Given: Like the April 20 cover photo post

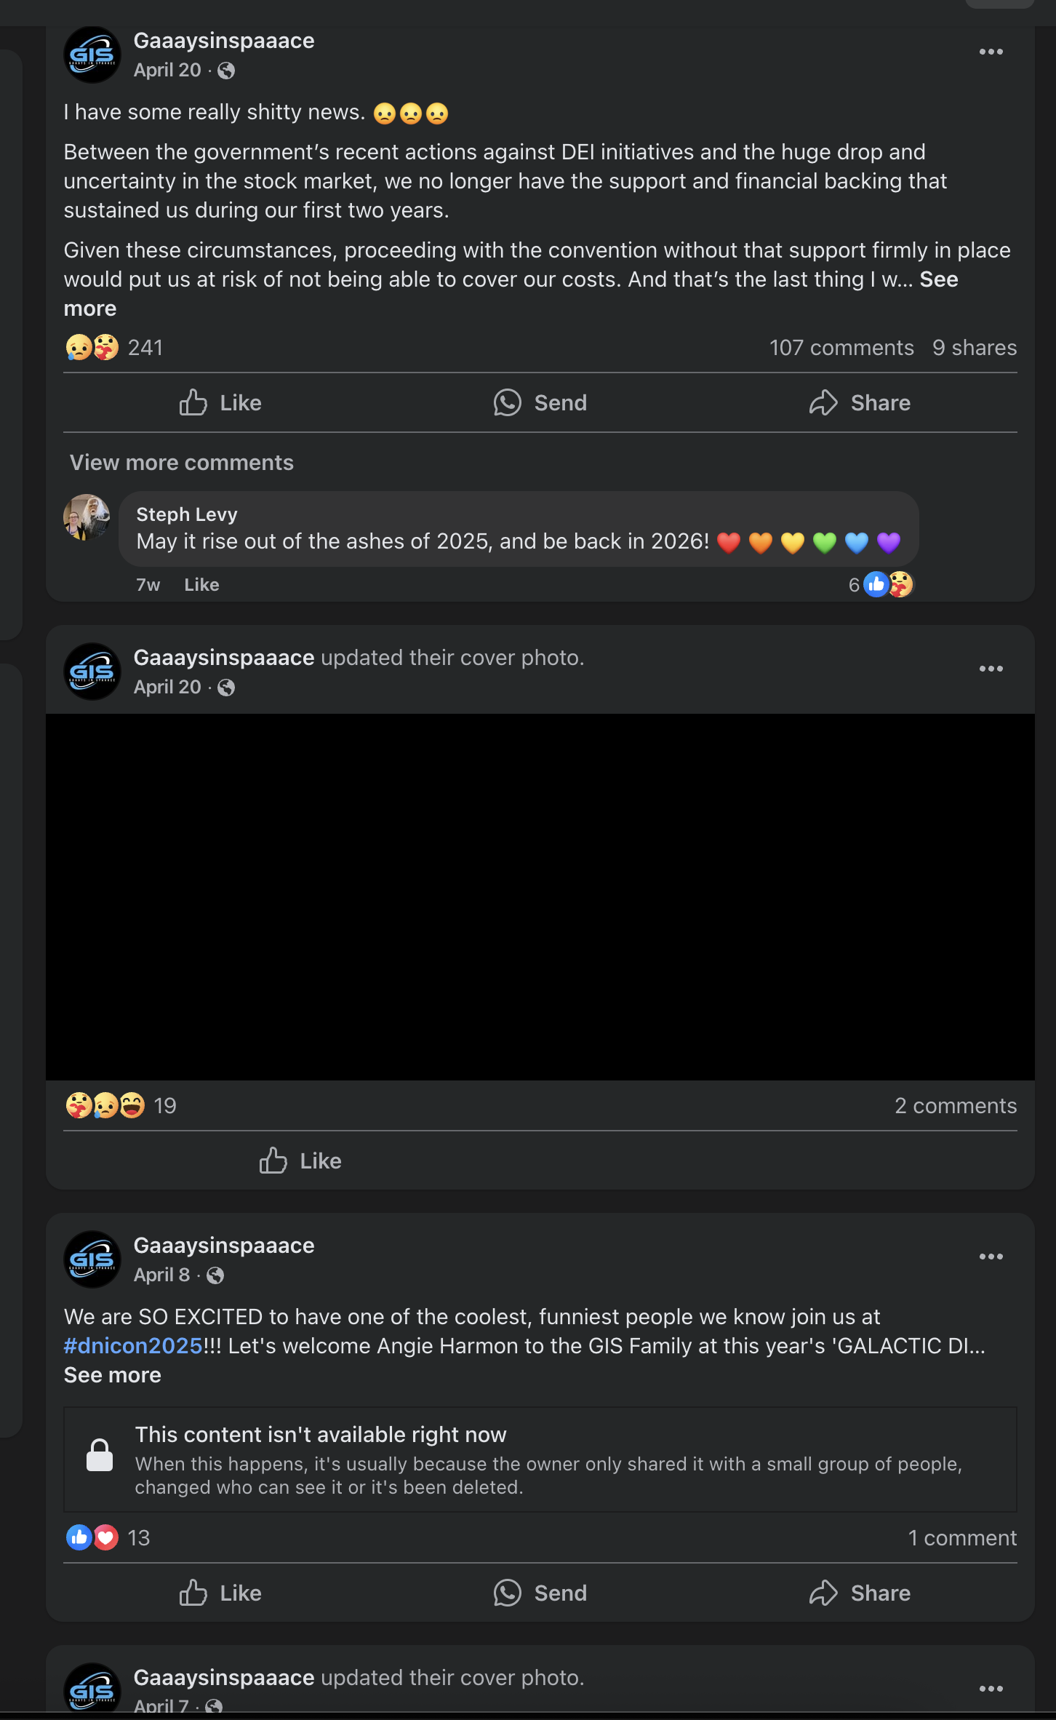Looking at the screenshot, I should click(300, 1160).
